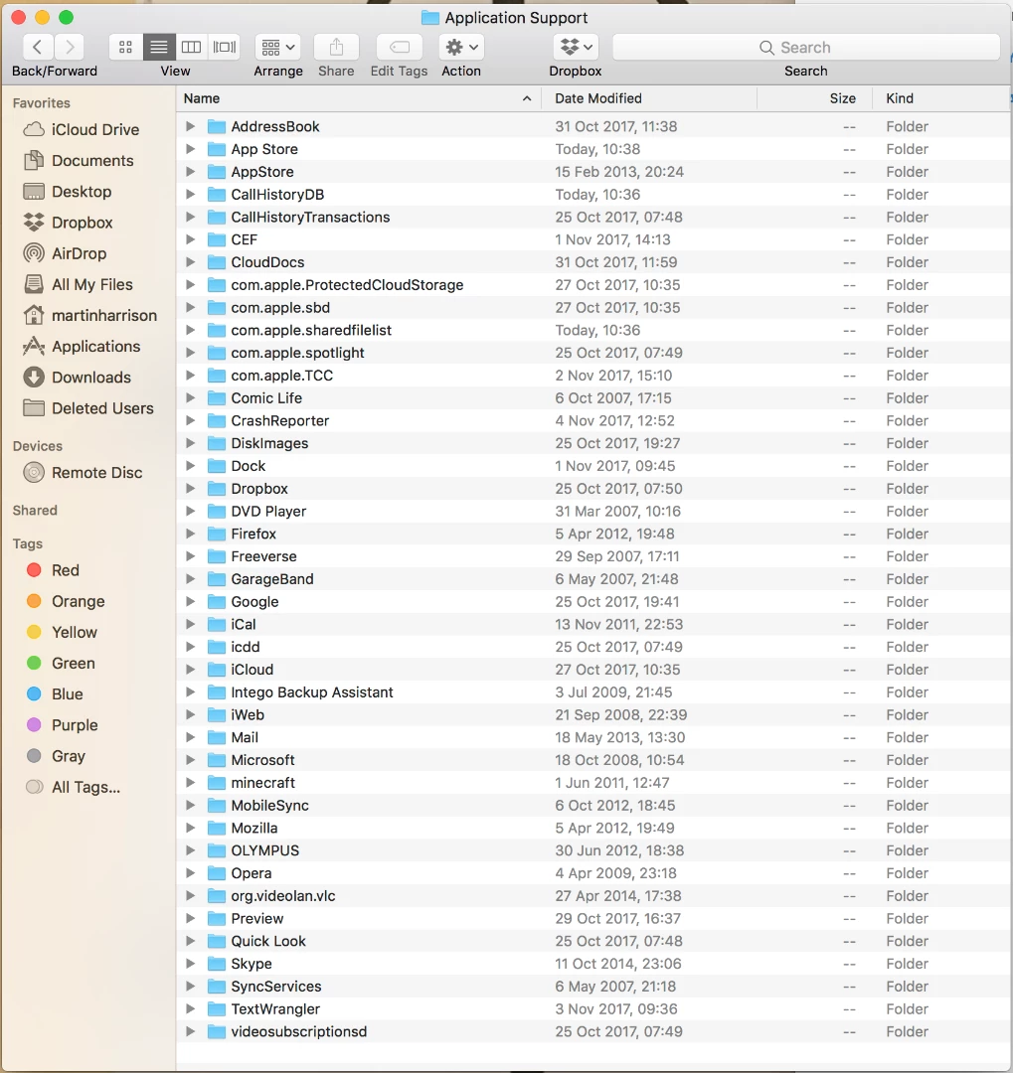Select the OLYMPUS folder
This screenshot has height=1073, width=1013.
593,849
